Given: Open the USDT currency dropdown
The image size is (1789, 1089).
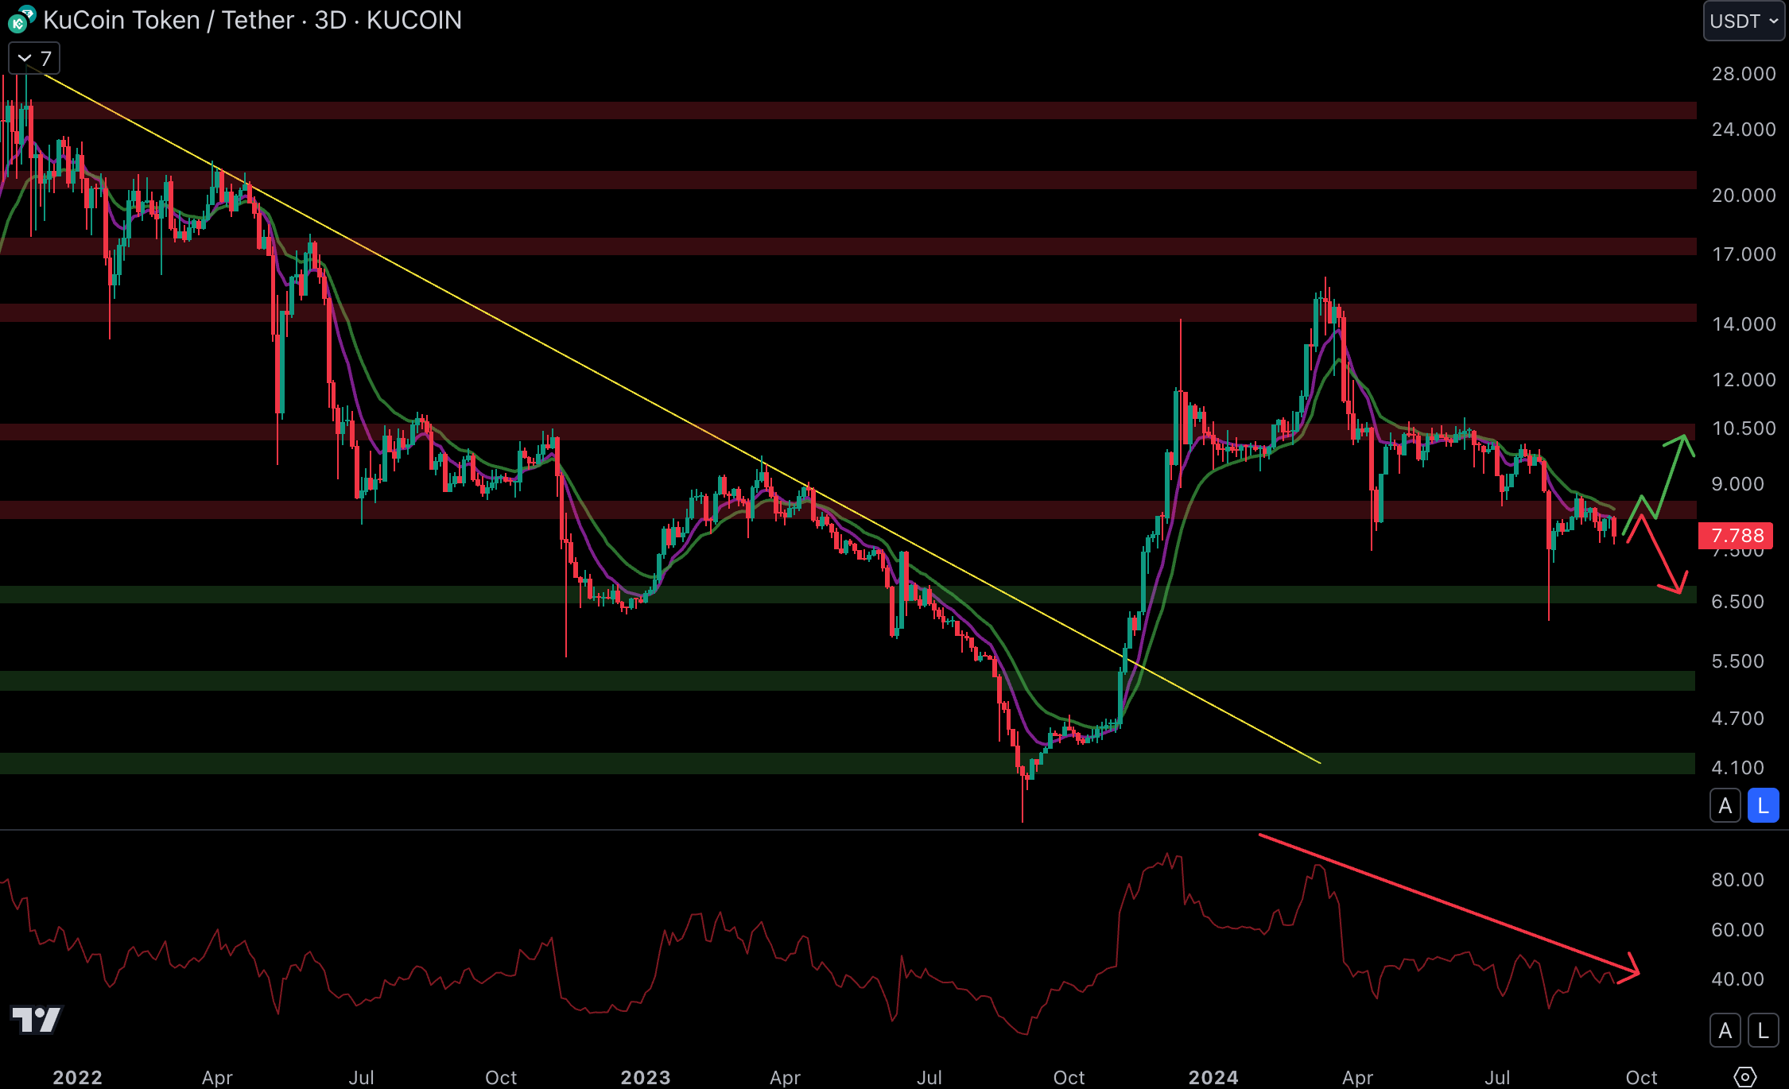Looking at the screenshot, I should [x=1744, y=21].
